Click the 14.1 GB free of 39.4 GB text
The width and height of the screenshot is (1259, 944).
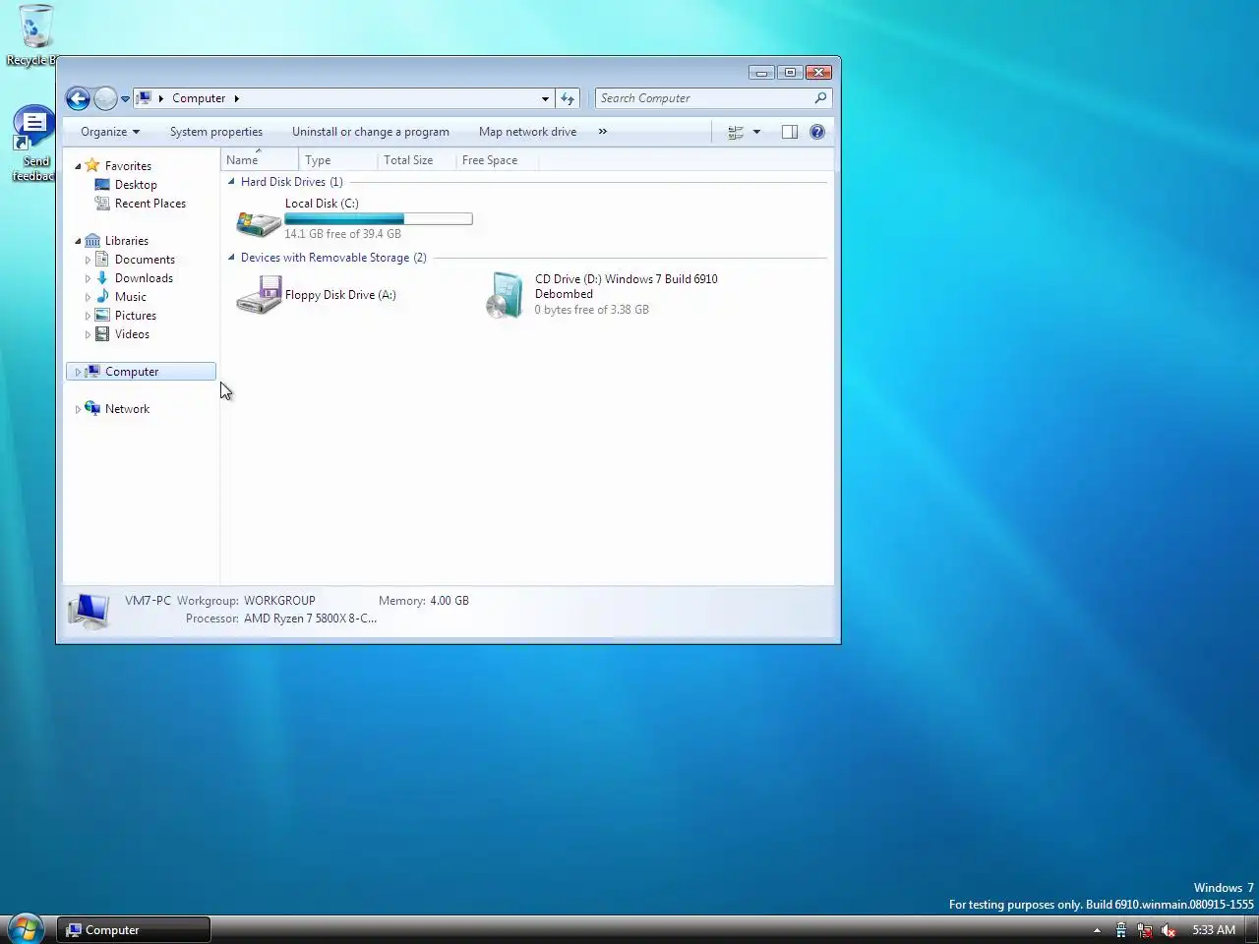tap(342, 234)
